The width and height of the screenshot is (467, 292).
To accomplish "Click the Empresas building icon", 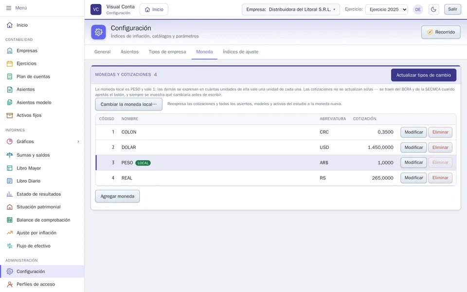I will 10,51.
